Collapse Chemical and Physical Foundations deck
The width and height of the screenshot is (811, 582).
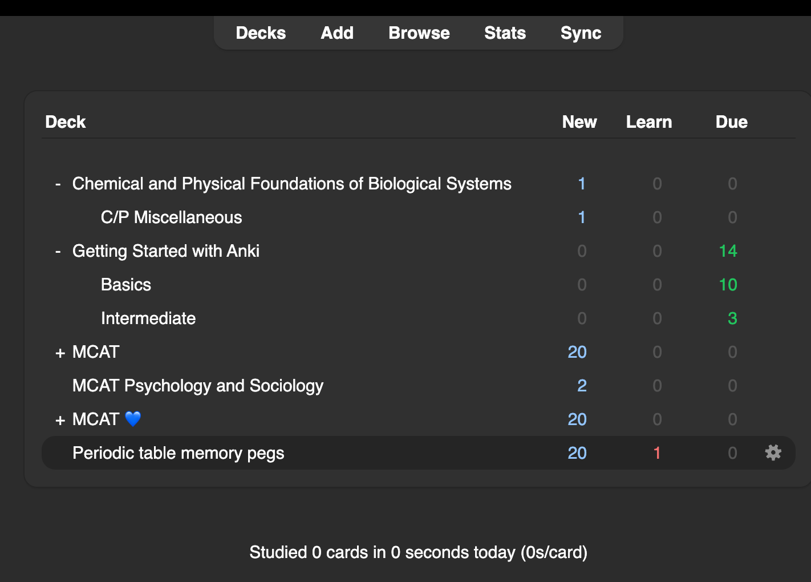[x=58, y=184]
